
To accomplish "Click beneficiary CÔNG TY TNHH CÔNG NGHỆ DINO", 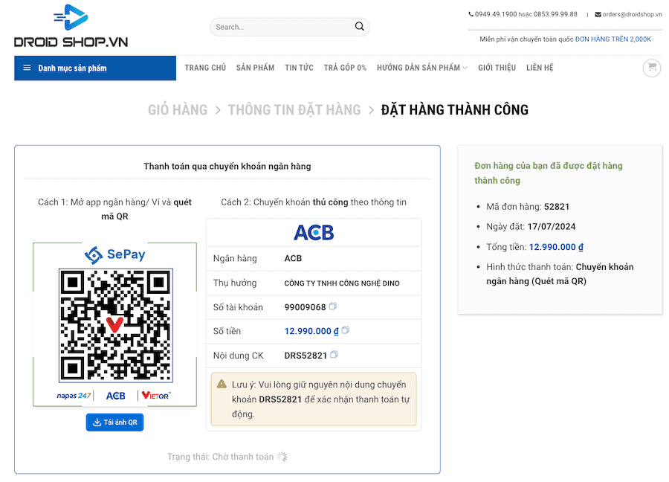I will coord(342,283).
